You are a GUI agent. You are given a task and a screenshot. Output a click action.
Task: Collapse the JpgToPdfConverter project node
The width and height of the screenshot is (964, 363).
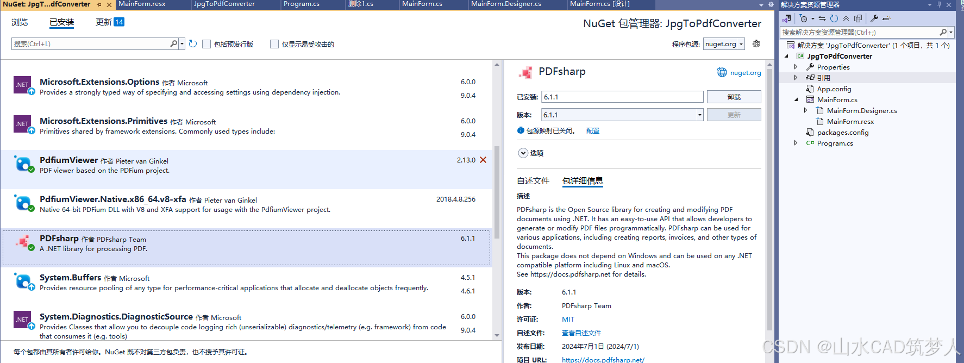click(786, 56)
